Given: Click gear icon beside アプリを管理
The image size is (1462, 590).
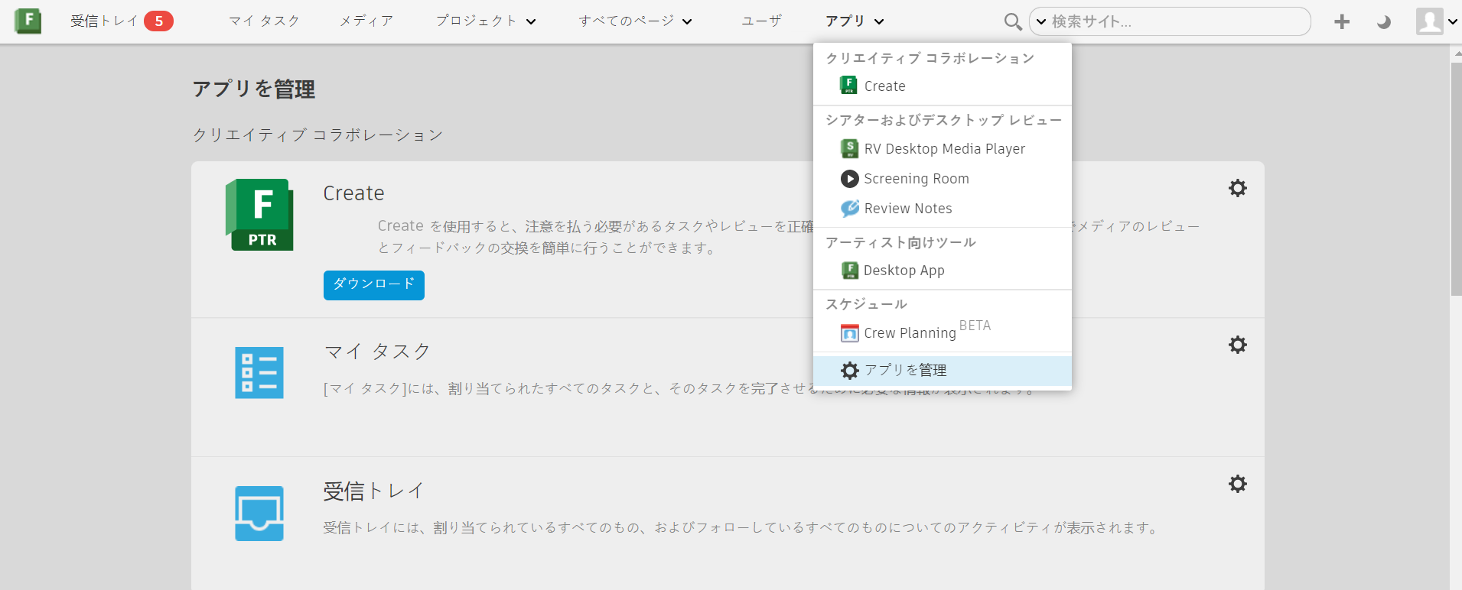Looking at the screenshot, I should click(849, 371).
